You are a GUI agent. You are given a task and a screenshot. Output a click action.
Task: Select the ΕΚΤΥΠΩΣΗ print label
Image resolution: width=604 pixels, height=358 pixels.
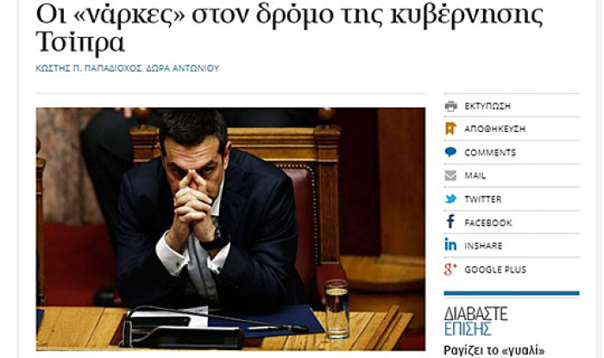click(488, 106)
